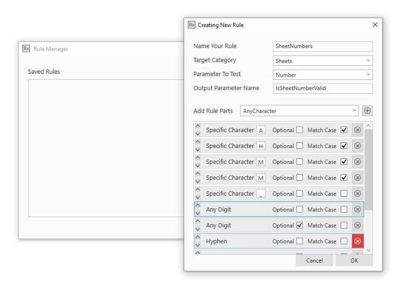
Task: Click the rule parts list scrollbar thumb
Action: point(369,170)
